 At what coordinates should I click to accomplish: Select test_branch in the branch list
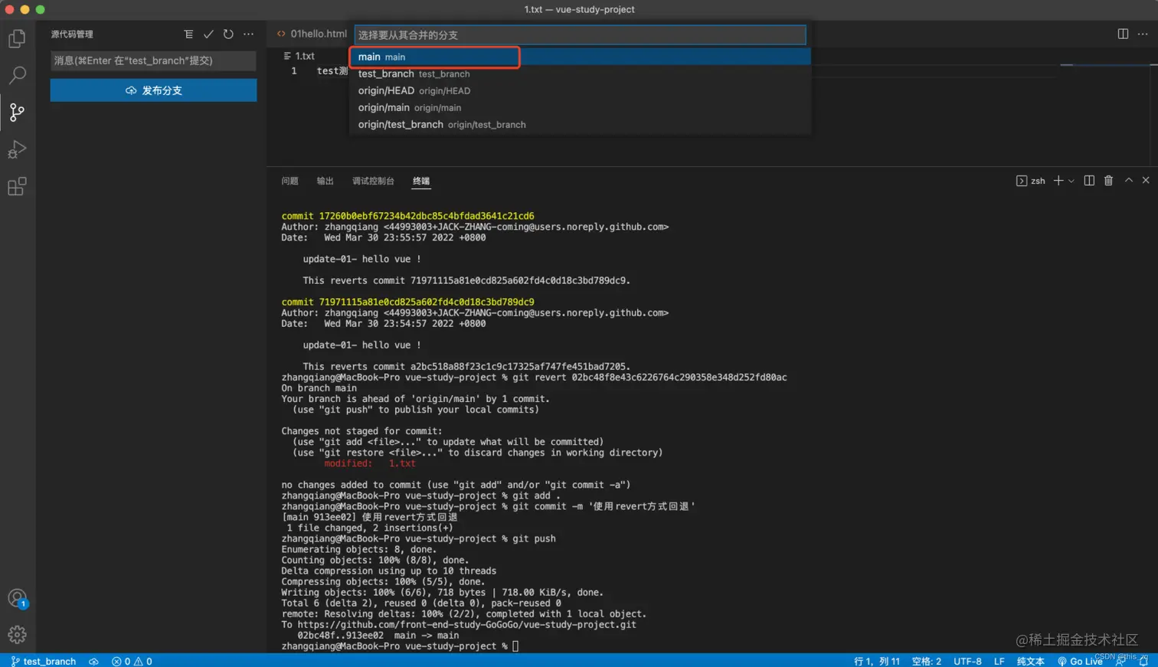pos(581,74)
